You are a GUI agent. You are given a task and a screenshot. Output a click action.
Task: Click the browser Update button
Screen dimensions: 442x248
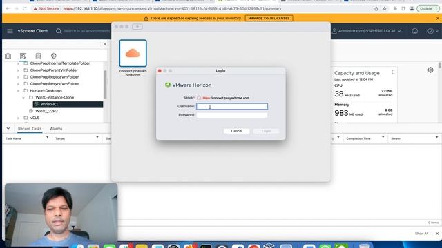tap(428, 9)
